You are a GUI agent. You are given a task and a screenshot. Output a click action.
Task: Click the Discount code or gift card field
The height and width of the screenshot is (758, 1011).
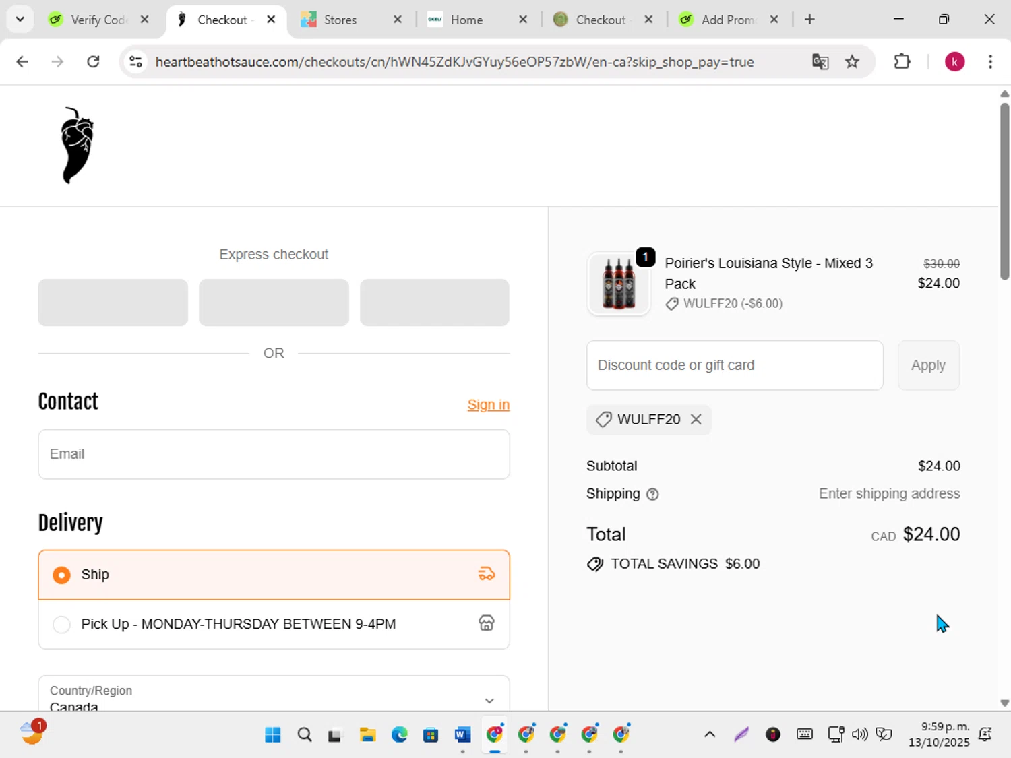pyautogui.click(x=735, y=365)
